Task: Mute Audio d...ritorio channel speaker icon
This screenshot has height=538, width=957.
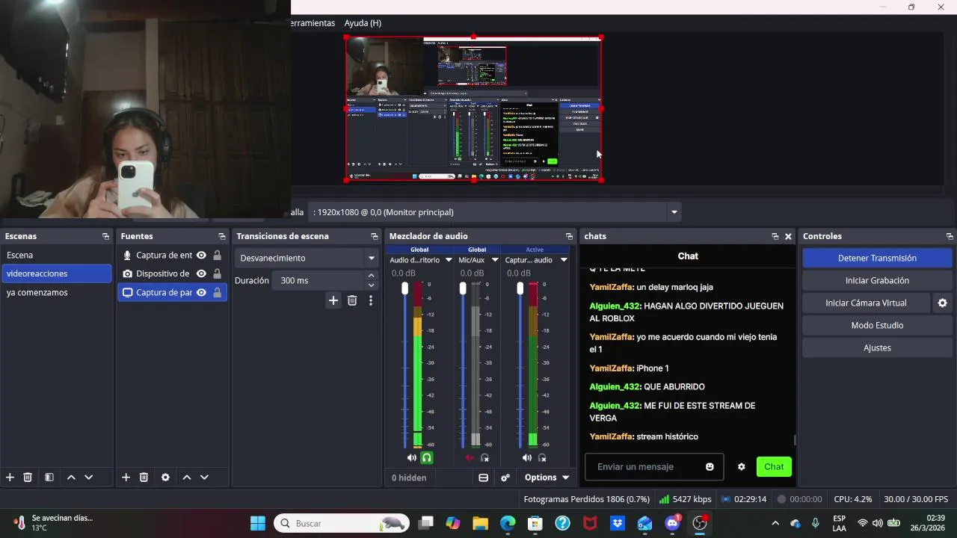Action: (x=412, y=457)
